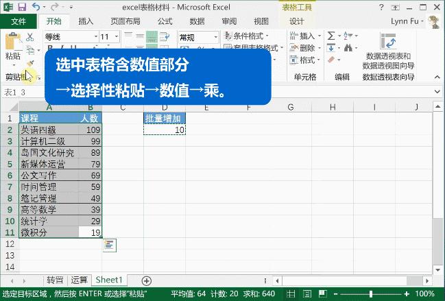Switch to the 转置 sheet tab
This screenshot has height=301, width=445.
click(55, 280)
